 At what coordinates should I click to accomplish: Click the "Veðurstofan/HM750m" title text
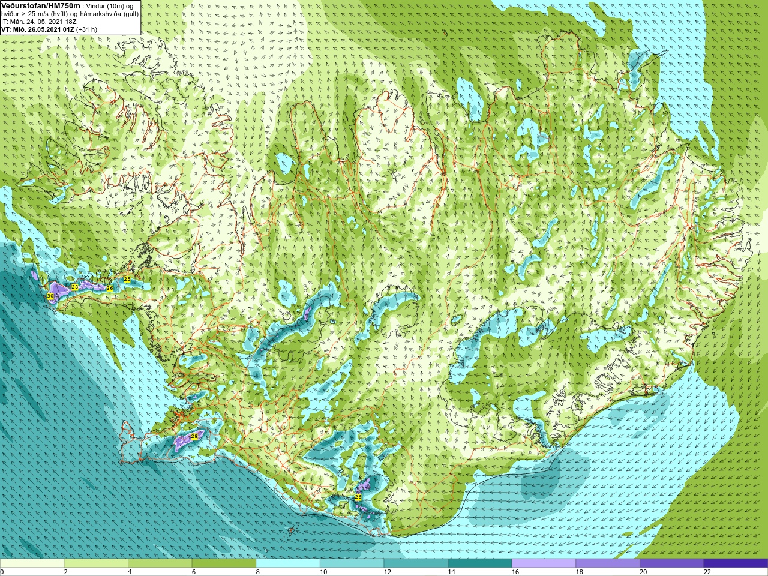tap(40, 5)
